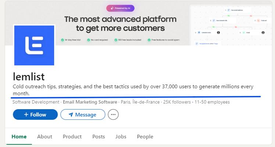Open the 11-50 employees link

[212, 102]
